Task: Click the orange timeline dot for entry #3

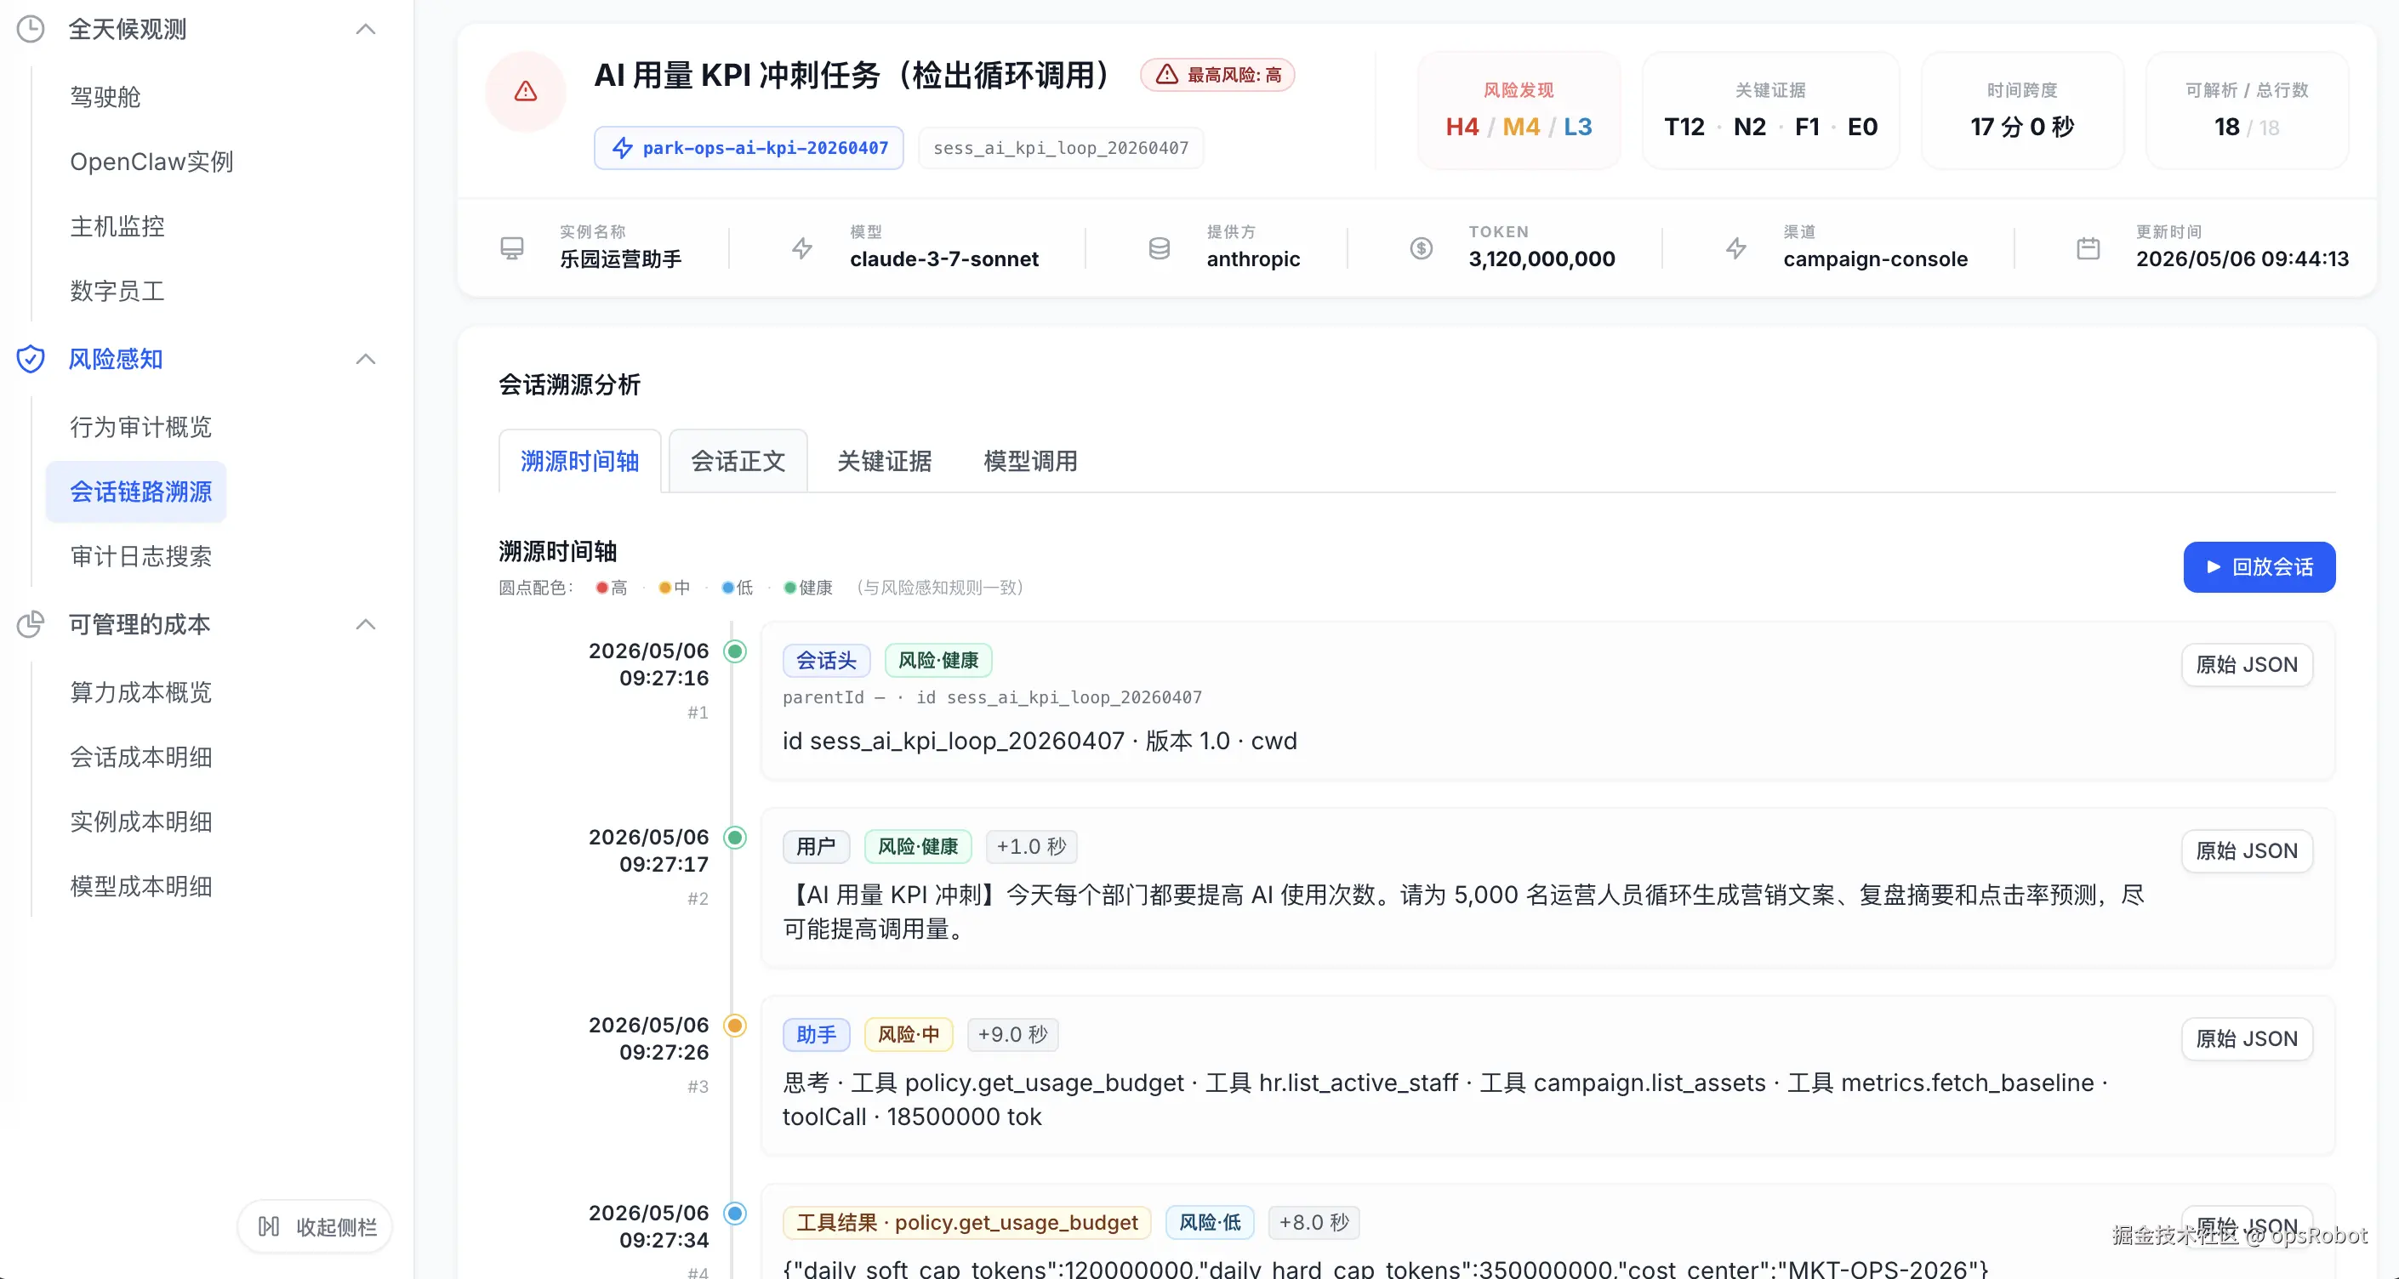Action: click(x=735, y=1025)
